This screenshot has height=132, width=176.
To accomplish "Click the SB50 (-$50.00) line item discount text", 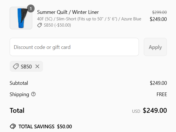I will [x=57, y=25].
